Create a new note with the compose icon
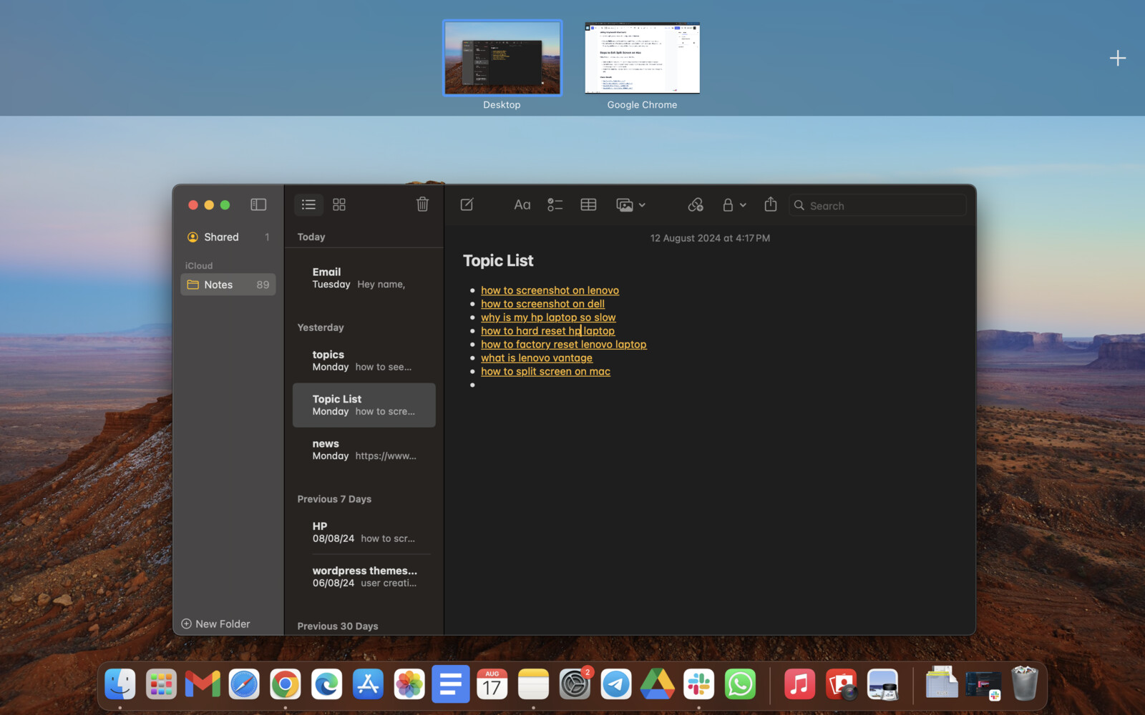Viewport: 1145px width, 715px height. tap(466, 204)
